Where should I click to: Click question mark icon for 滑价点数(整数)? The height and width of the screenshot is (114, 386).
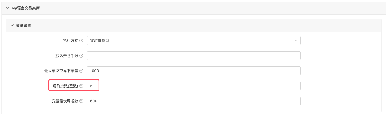click(81, 86)
